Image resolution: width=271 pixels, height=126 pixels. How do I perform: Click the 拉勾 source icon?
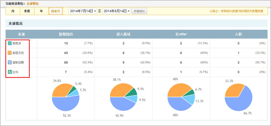coord(10,72)
